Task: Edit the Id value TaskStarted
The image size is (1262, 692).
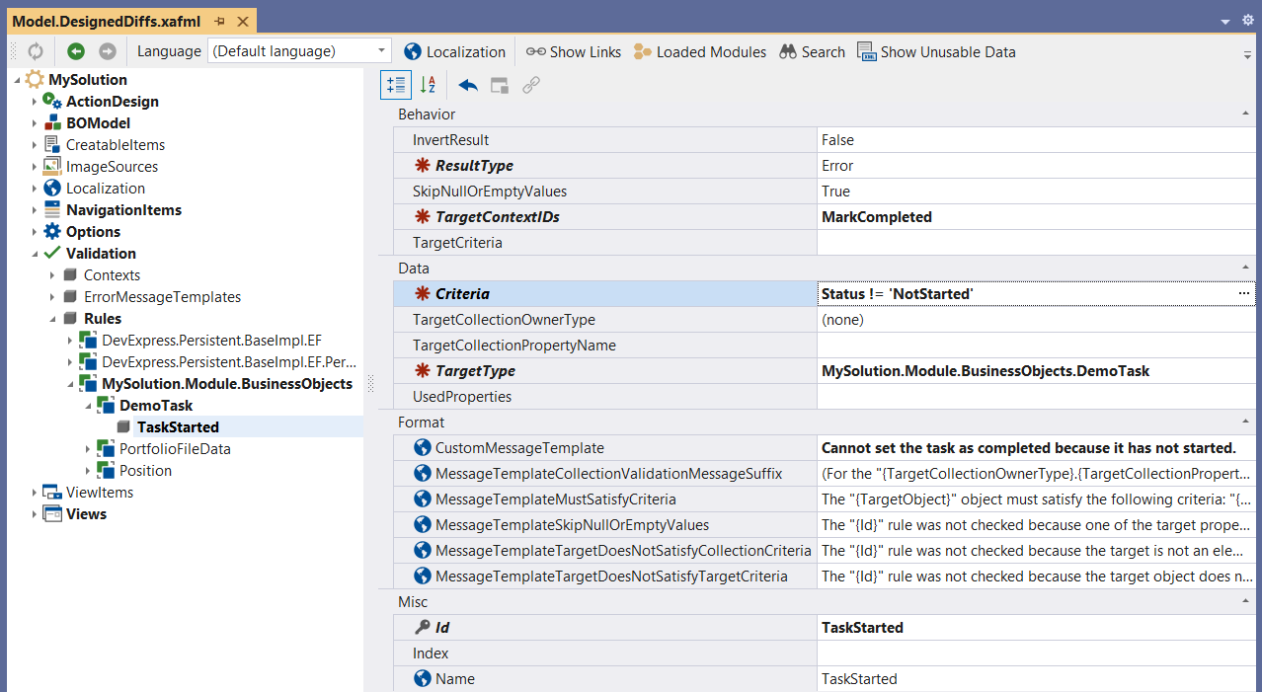Action: (1037, 628)
